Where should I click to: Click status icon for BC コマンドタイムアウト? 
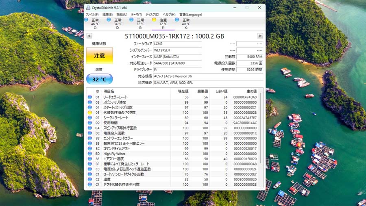89,148
